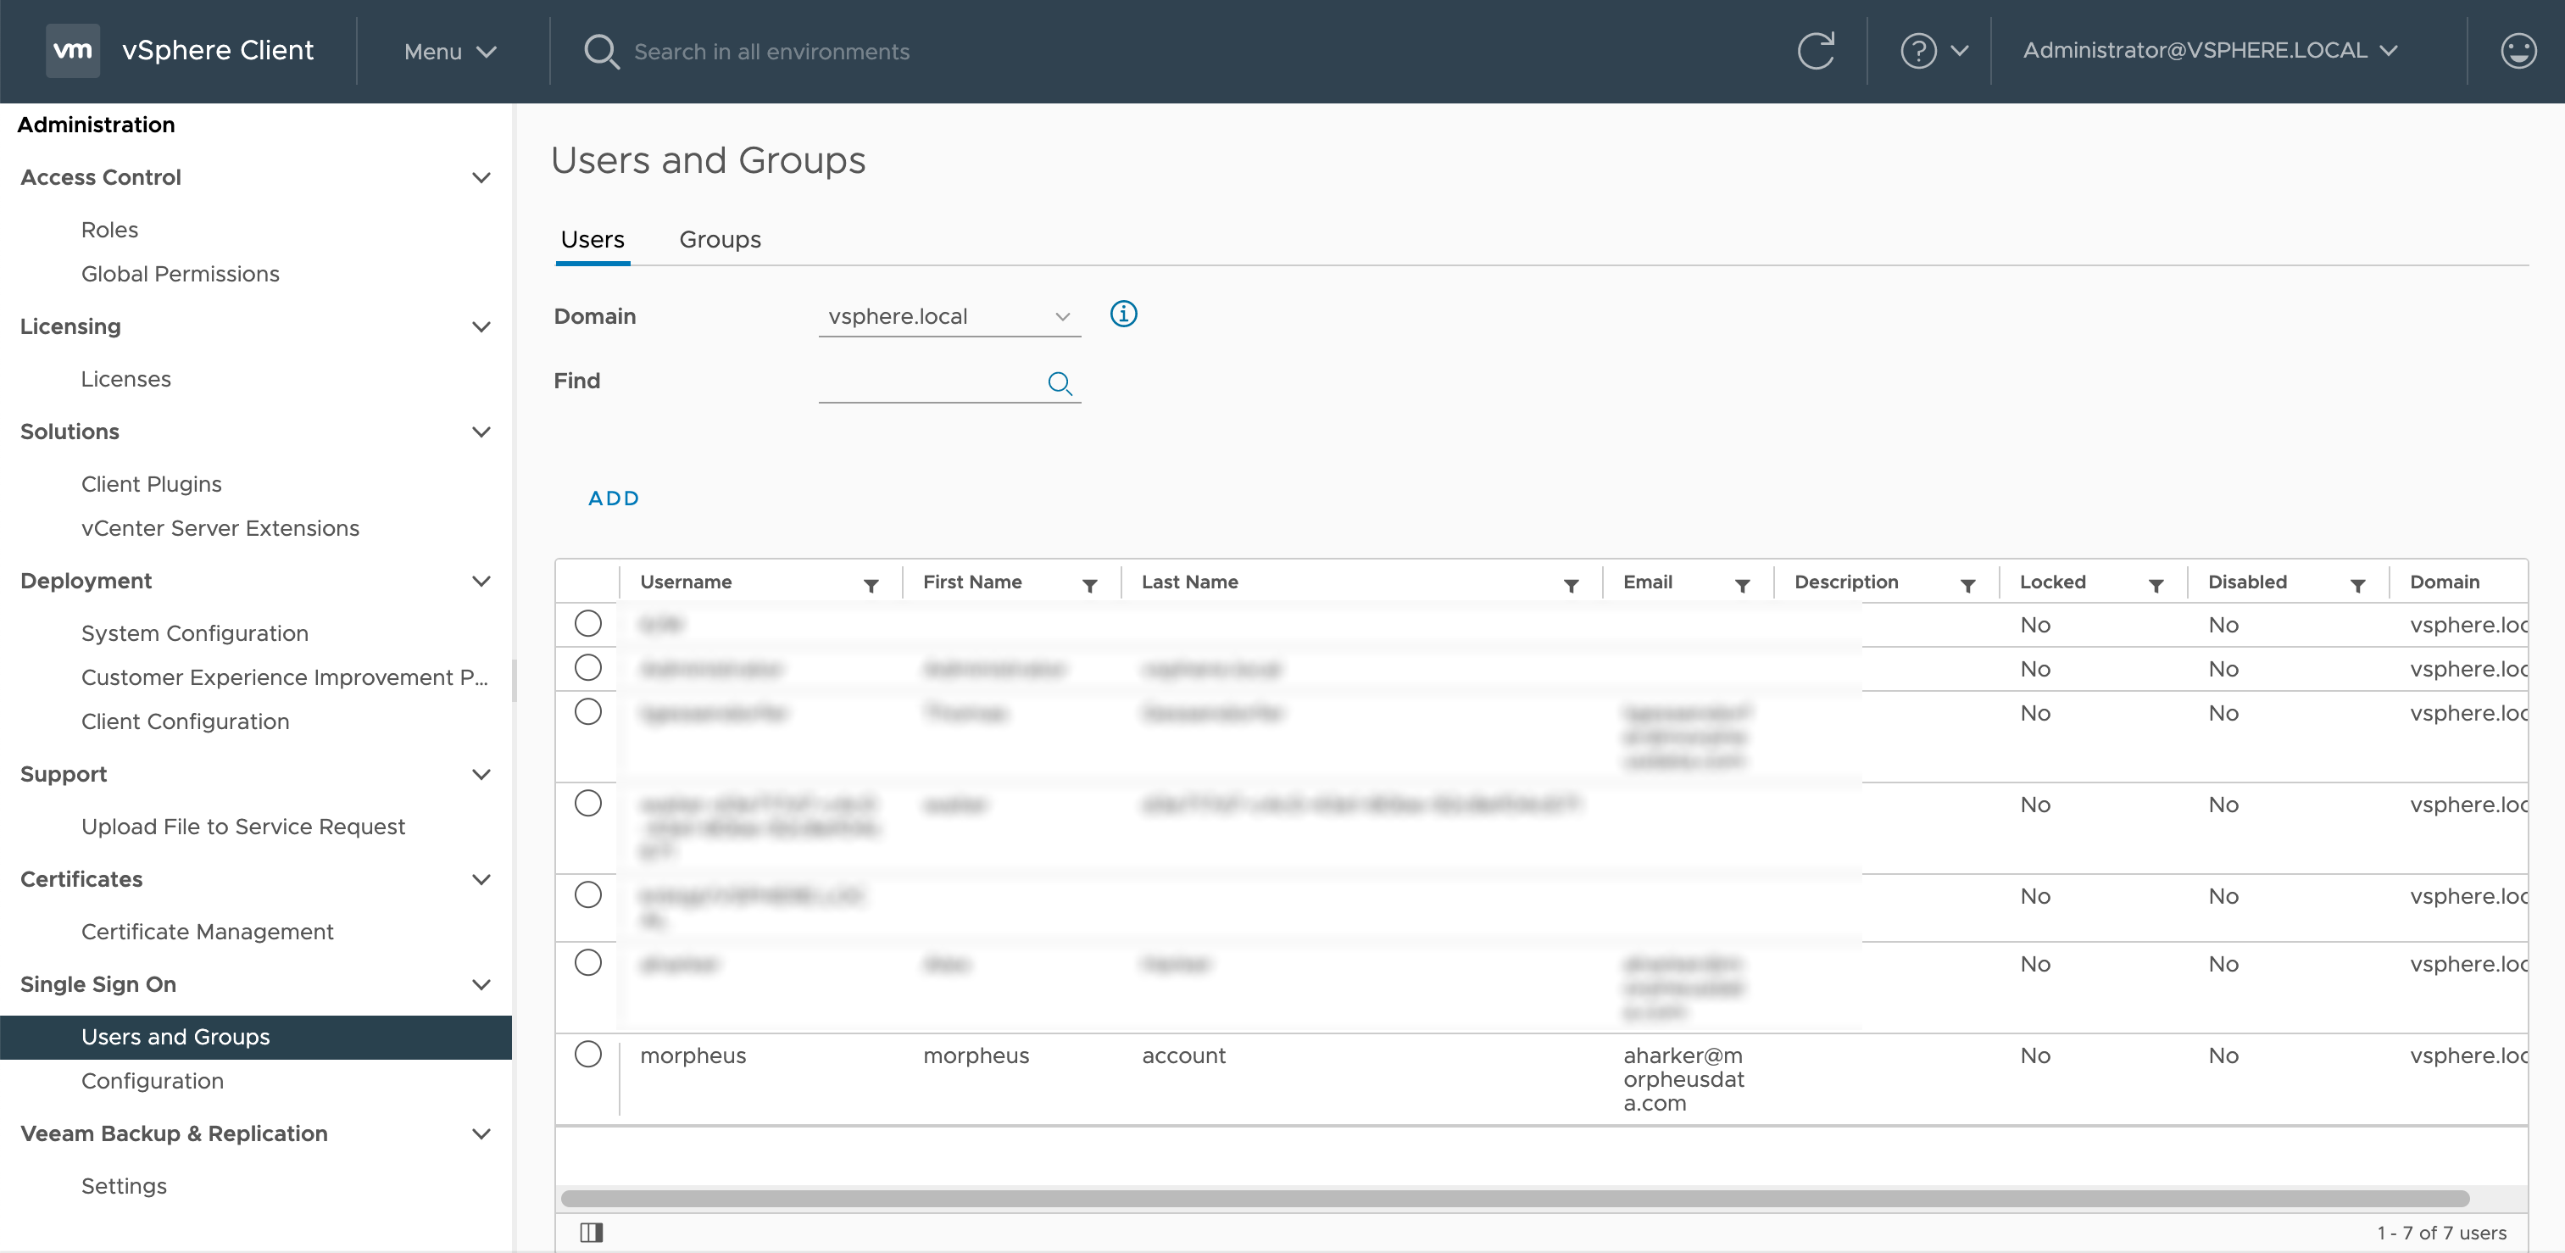Image resolution: width=2565 pixels, height=1253 pixels.
Task: Open the vsphere.local Domain dropdown
Action: [949, 317]
